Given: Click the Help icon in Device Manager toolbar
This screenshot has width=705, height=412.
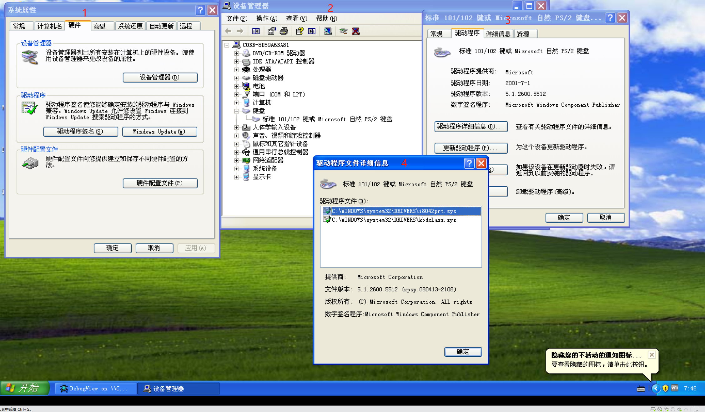Looking at the screenshot, I should coord(300,31).
